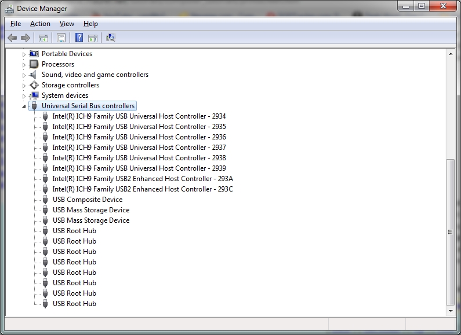
Task: Open the Action menu
Action: pyautogui.click(x=40, y=24)
